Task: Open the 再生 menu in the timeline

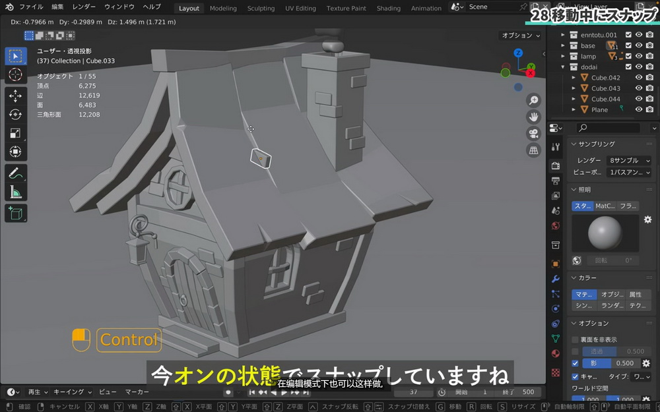Action: pos(38,392)
